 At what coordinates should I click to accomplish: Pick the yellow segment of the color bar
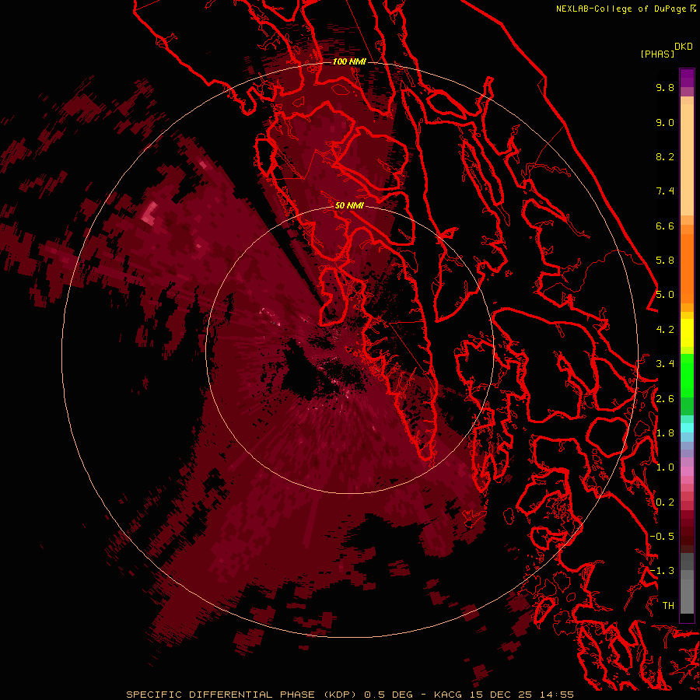(x=687, y=333)
